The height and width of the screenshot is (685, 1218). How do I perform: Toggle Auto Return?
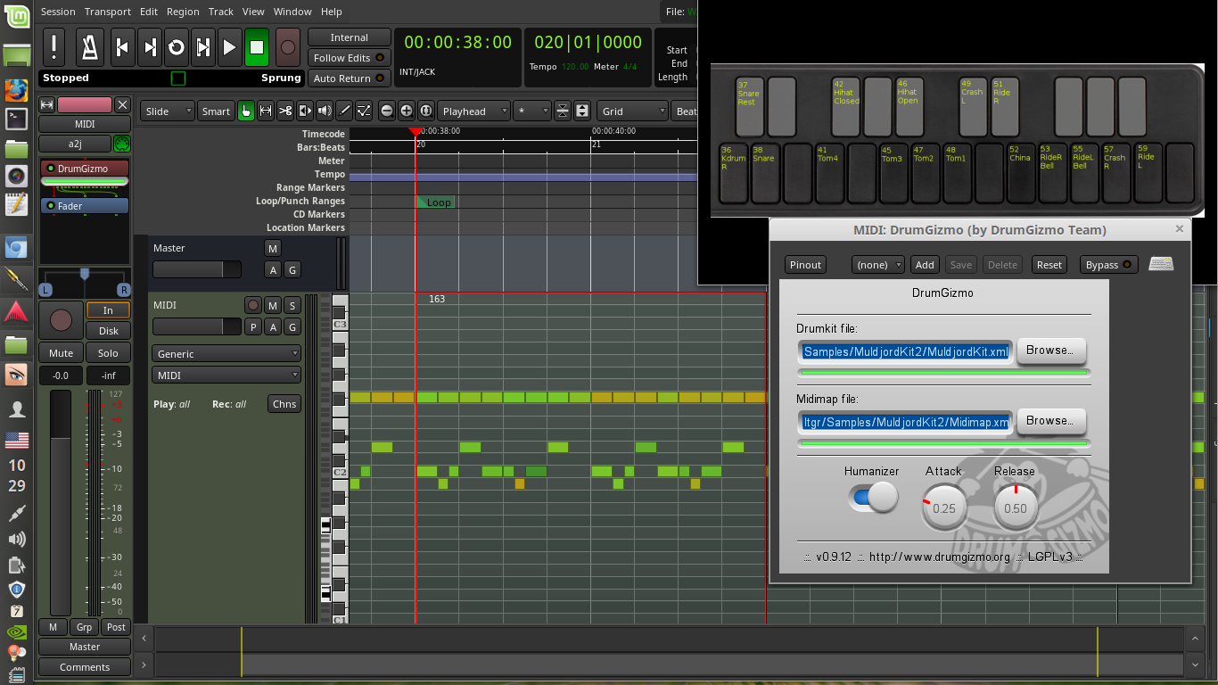point(350,78)
